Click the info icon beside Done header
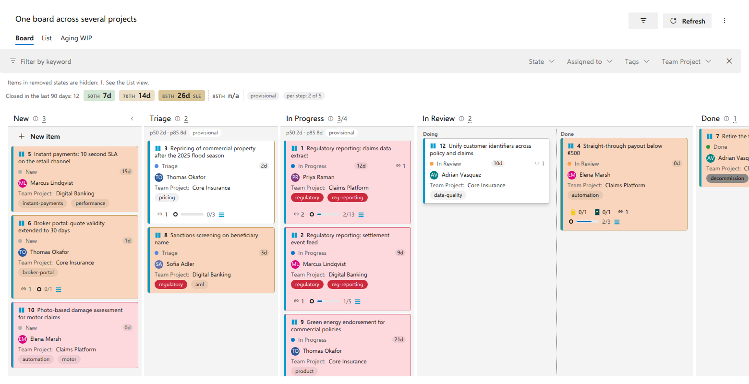The image size is (749, 384). click(x=726, y=119)
